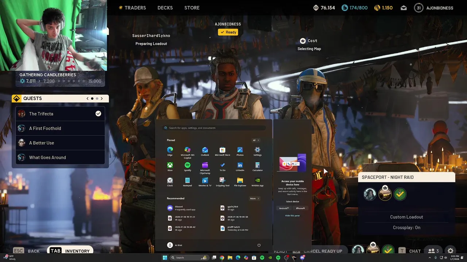Click Hide this pane link

click(x=292, y=215)
